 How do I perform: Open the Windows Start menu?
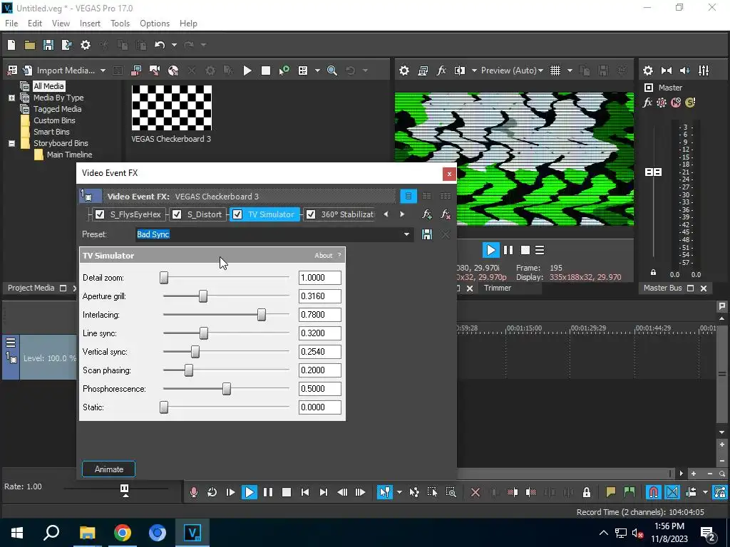17,533
